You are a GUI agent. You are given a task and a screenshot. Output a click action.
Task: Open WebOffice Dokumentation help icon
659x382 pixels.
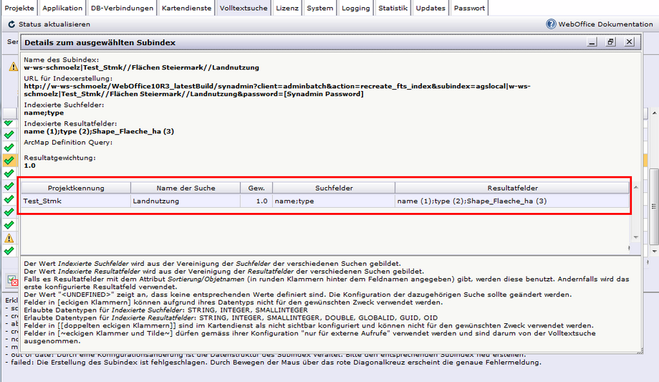(x=551, y=24)
